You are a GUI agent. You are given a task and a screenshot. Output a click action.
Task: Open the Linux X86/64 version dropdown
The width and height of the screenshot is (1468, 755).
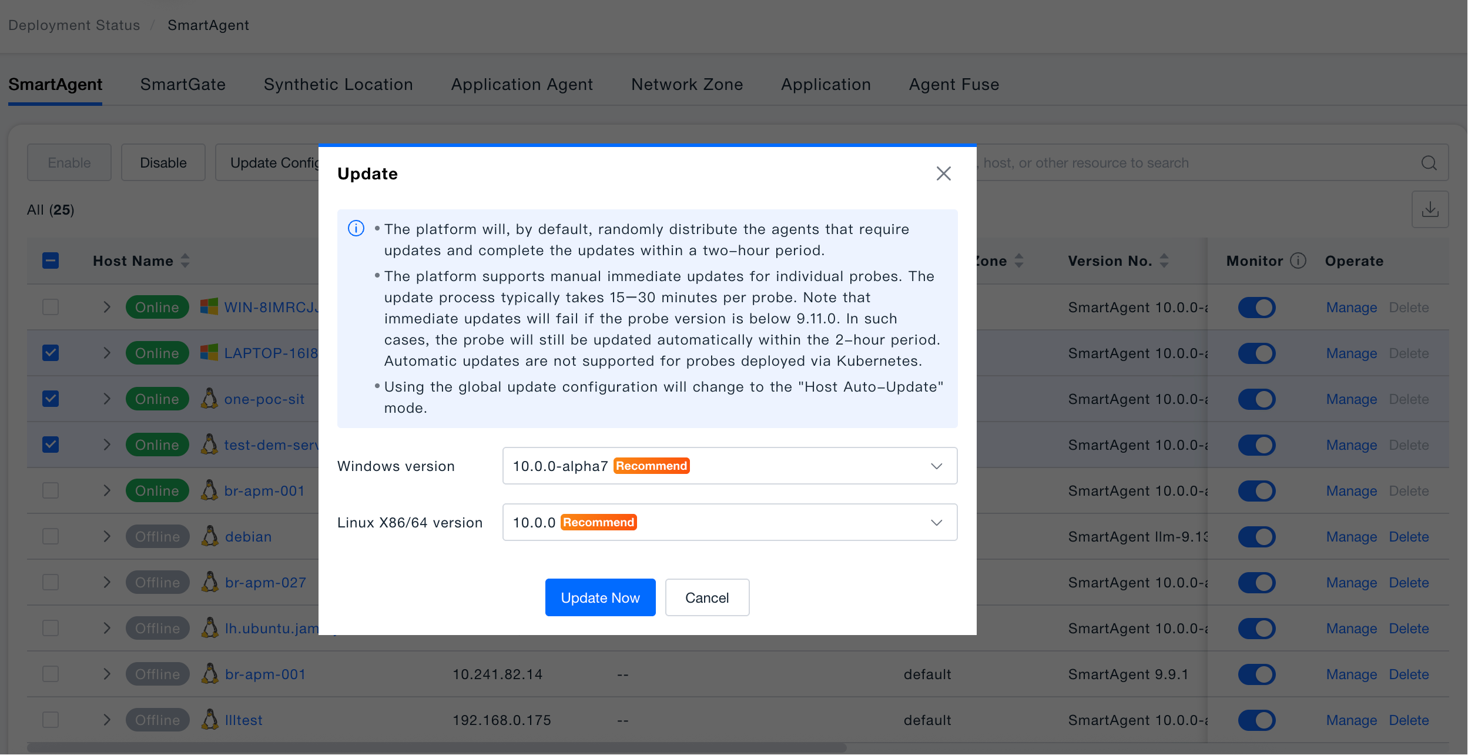(730, 522)
